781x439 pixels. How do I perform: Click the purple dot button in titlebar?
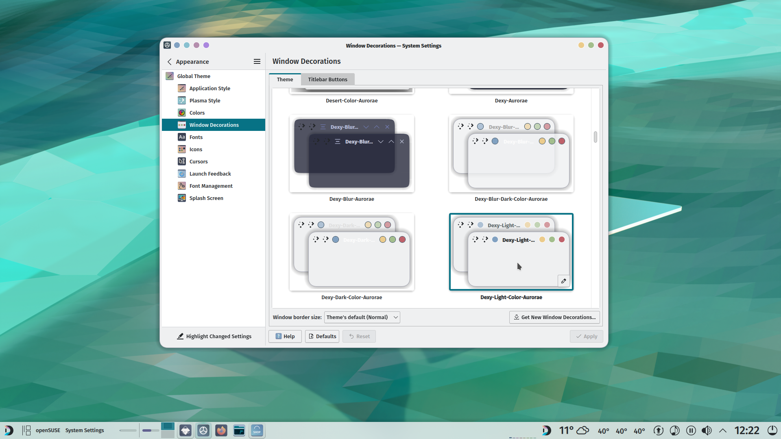pyautogui.click(x=206, y=45)
